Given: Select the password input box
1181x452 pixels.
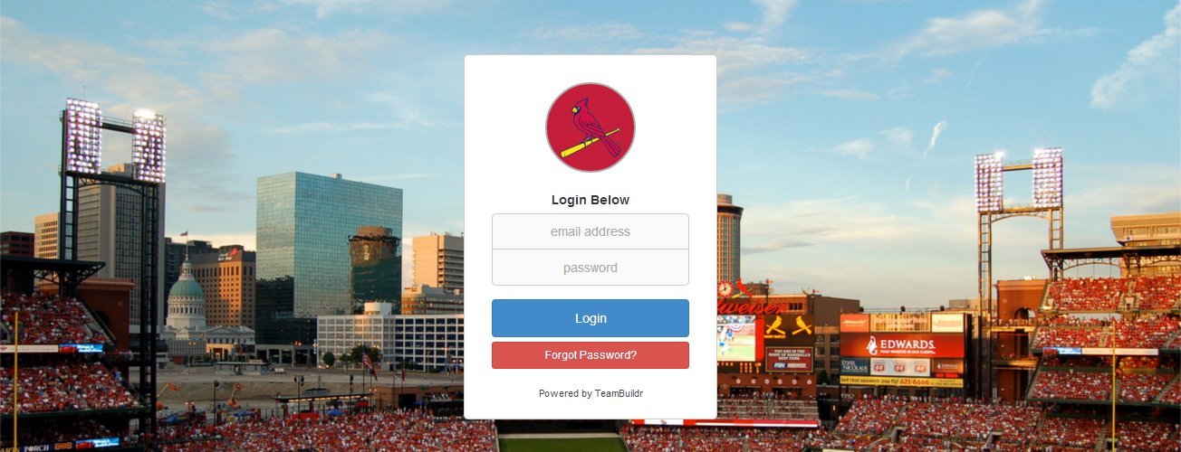Looking at the screenshot, I should (590, 268).
